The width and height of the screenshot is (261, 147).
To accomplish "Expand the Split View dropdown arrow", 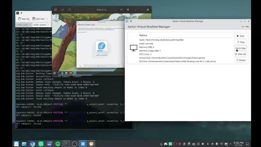I will (x=47, y=19).
